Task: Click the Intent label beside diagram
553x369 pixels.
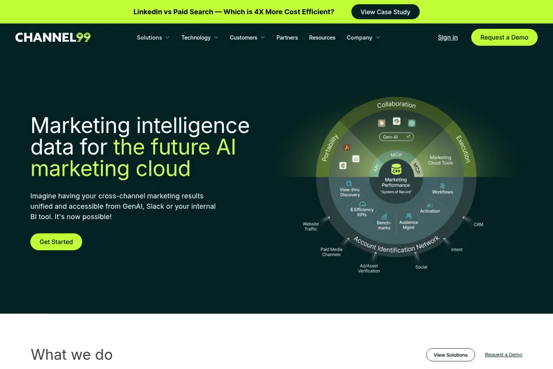Action: [457, 250]
